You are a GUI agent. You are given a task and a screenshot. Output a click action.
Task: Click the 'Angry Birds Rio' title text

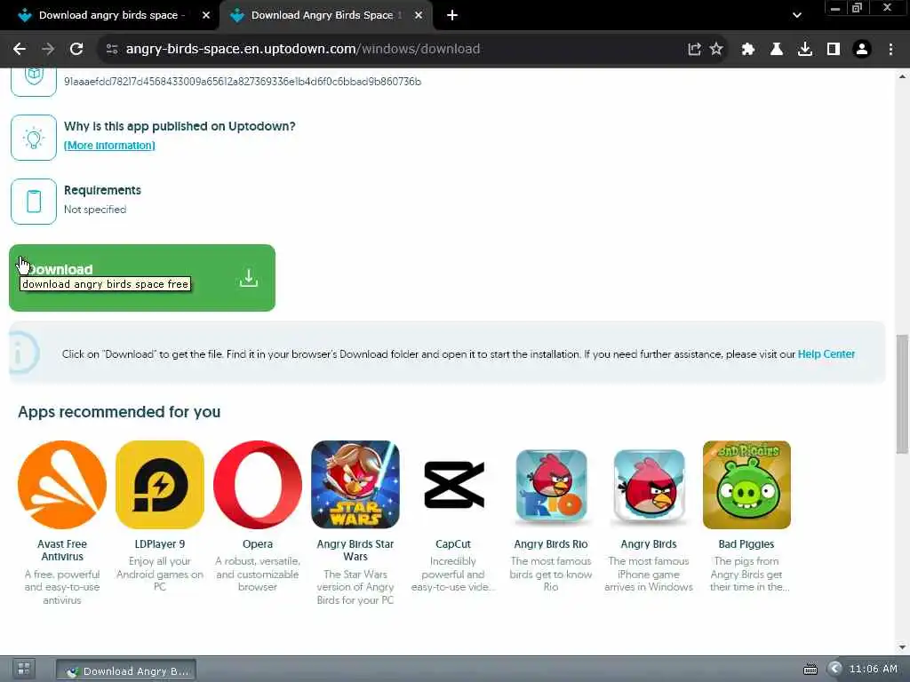pyautogui.click(x=551, y=544)
